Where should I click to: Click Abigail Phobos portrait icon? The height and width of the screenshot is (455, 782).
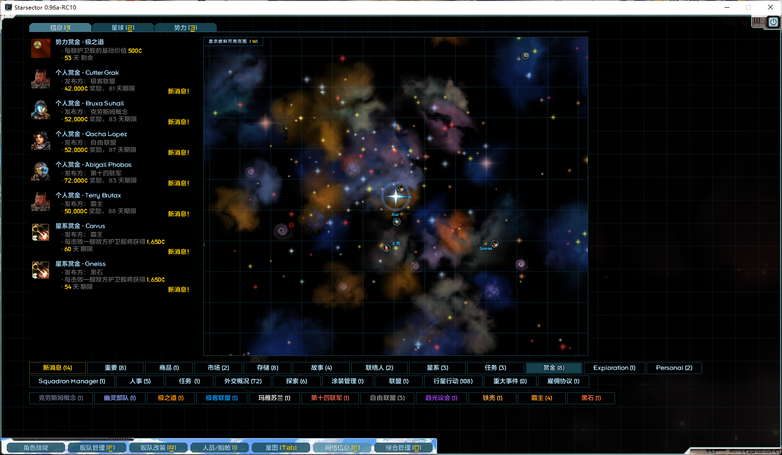41,171
